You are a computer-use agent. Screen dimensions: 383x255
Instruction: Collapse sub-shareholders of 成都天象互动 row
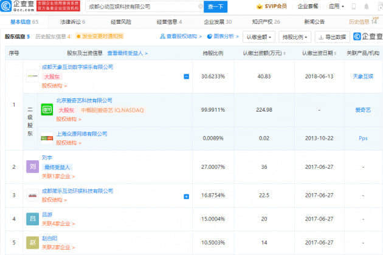(x=186, y=76)
